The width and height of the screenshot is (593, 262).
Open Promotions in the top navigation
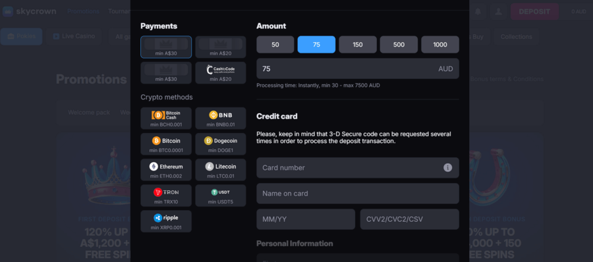[83, 11]
